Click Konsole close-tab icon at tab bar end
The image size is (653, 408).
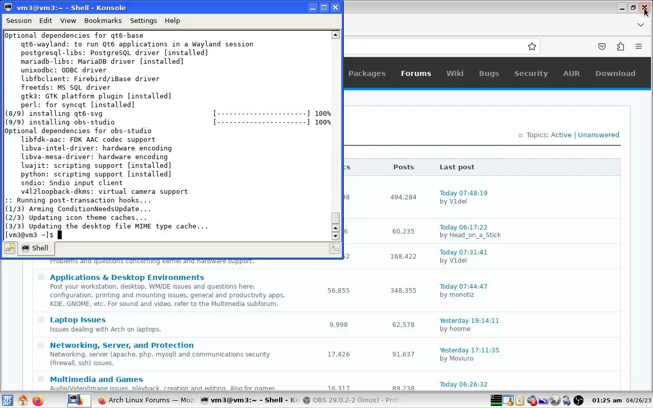pos(335,248)
